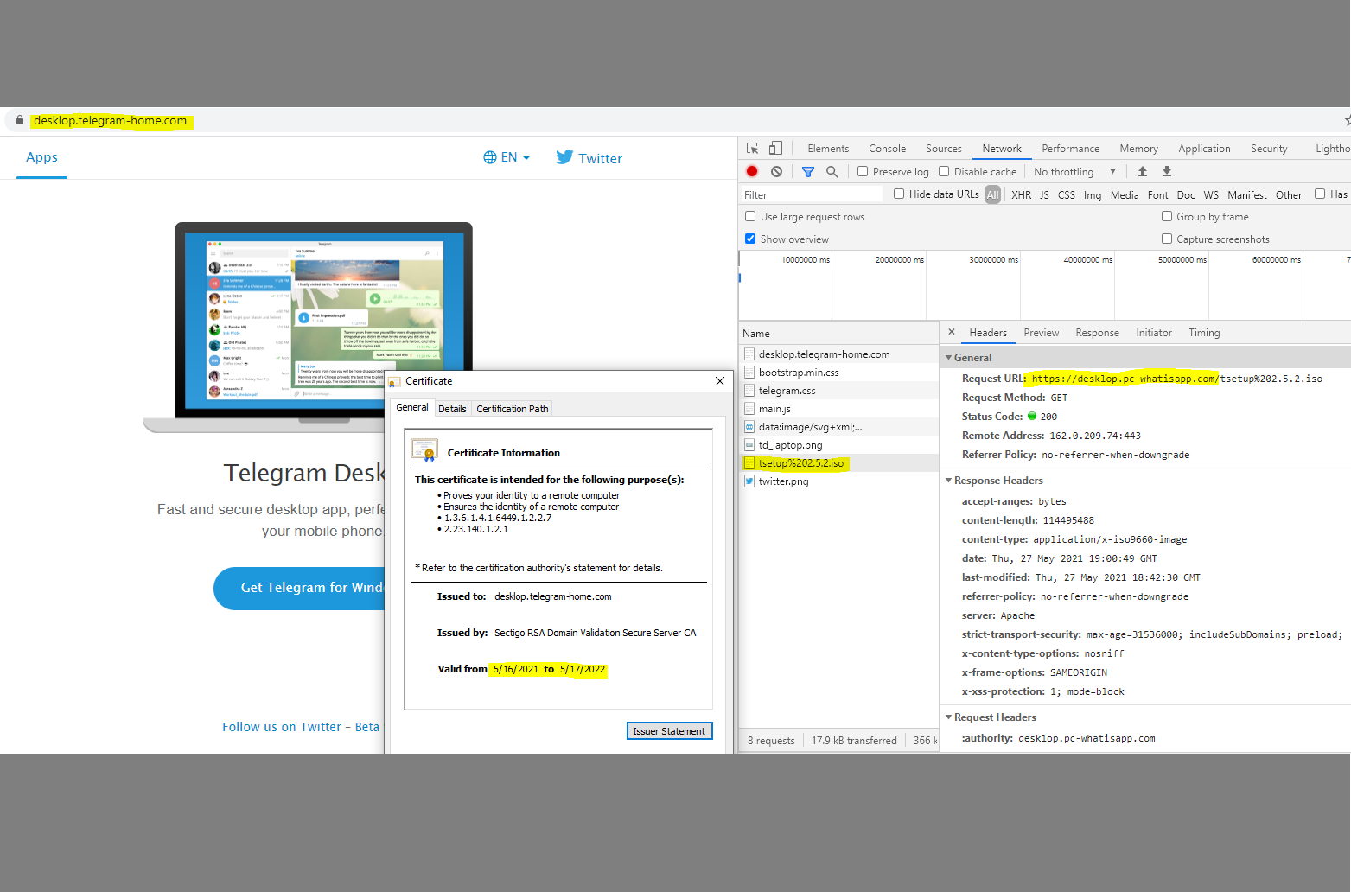Open the EN language dropdown
The image size is (1351, 892).
point(507,156)
